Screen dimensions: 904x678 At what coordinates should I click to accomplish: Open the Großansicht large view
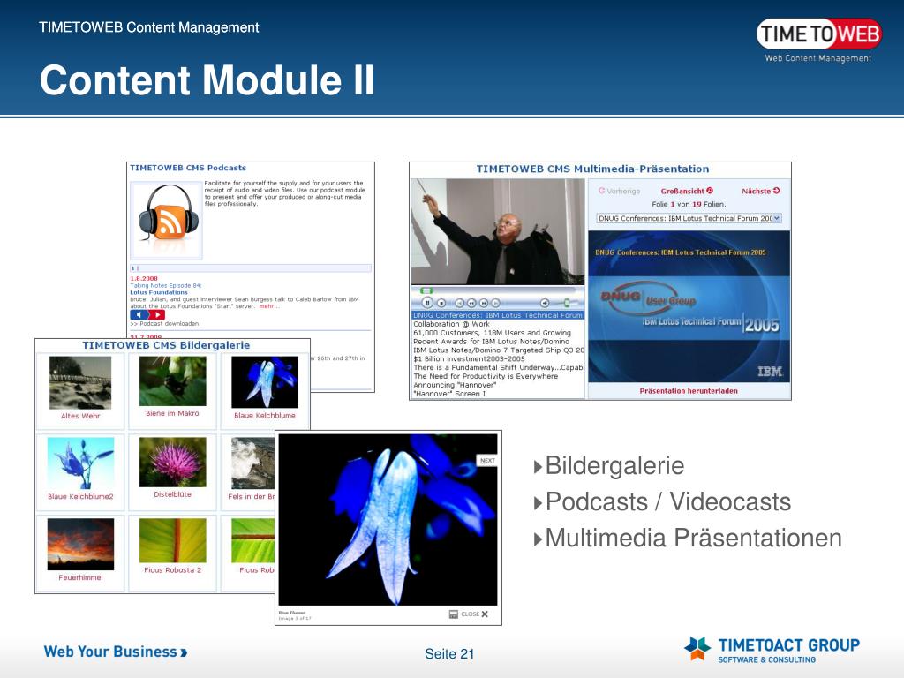687,191
